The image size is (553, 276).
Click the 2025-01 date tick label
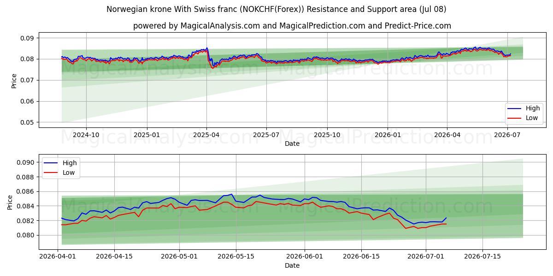(147, 135)
